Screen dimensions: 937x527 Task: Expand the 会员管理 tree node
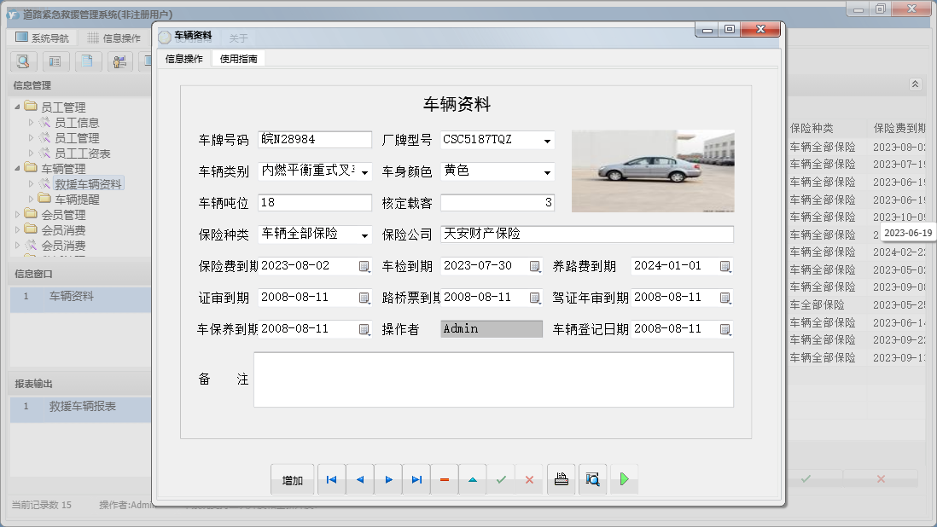(18, 214)
